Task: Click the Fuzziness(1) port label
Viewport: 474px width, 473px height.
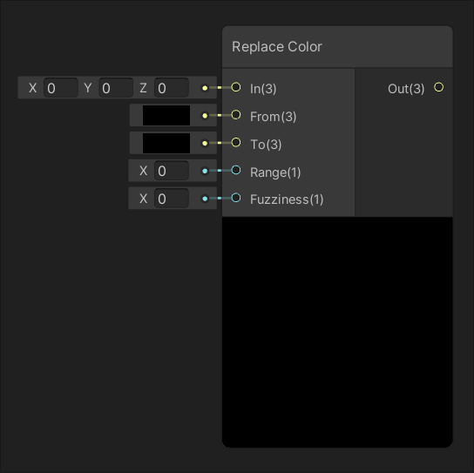Action: tap(287, 199)
